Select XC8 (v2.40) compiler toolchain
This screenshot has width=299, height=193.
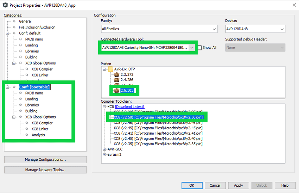158,139
